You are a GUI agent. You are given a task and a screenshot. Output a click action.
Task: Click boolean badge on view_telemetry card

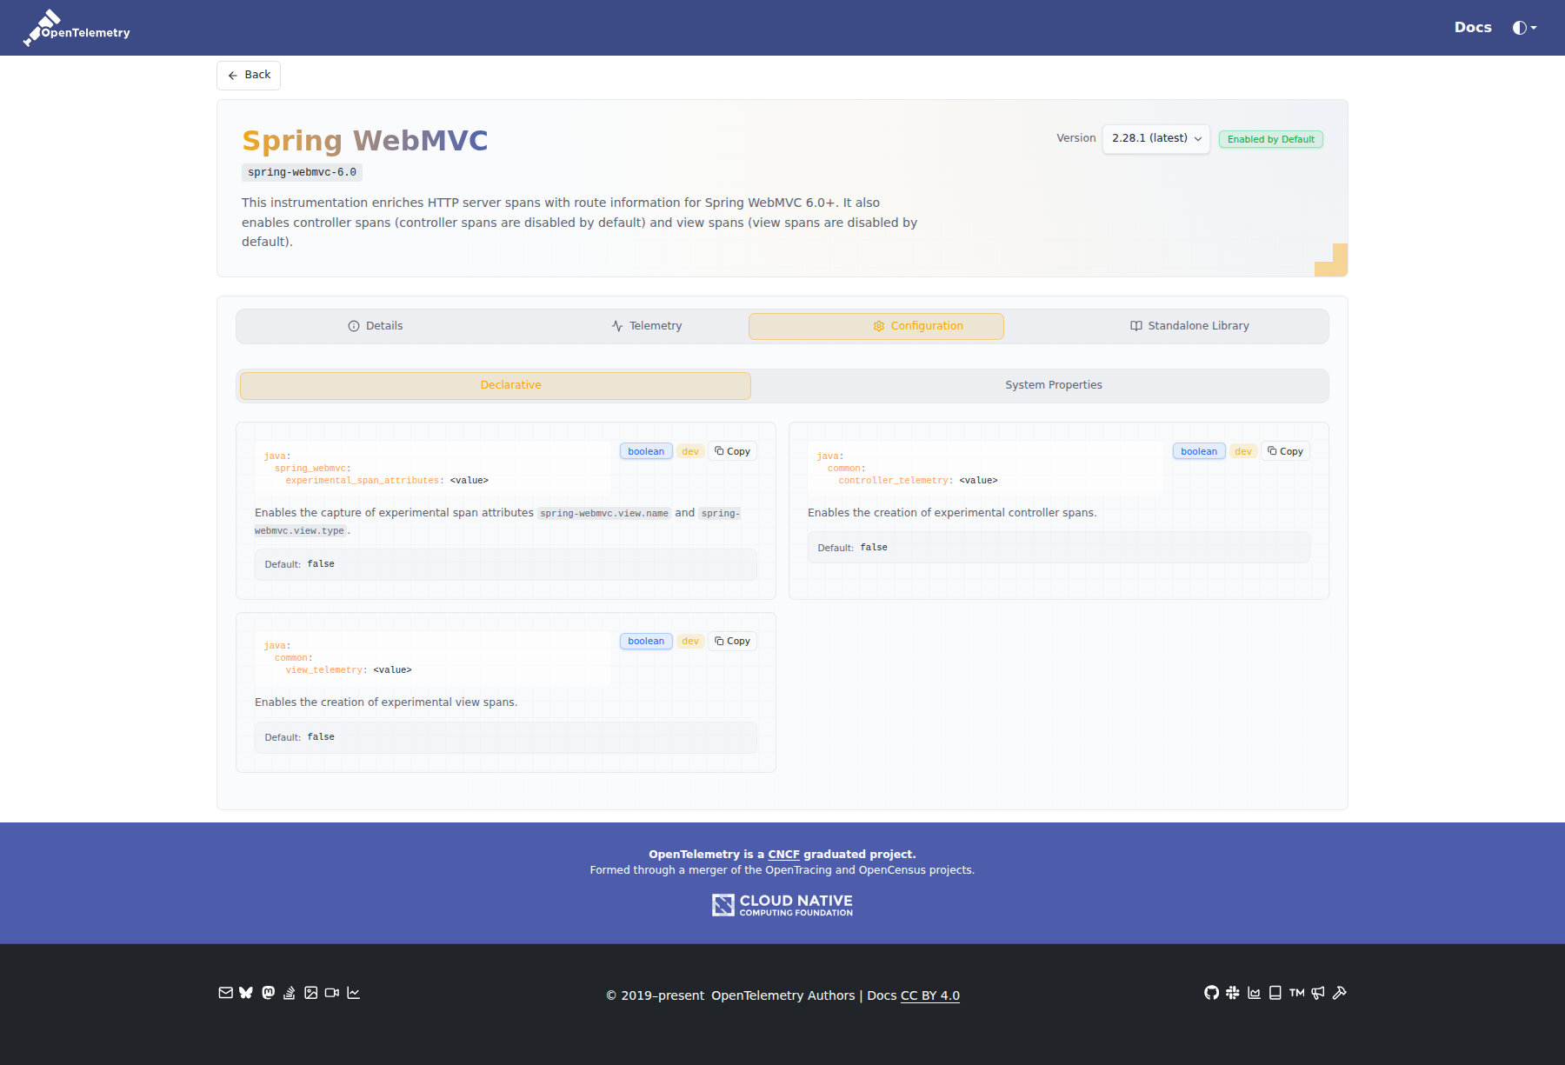(646, 641)
